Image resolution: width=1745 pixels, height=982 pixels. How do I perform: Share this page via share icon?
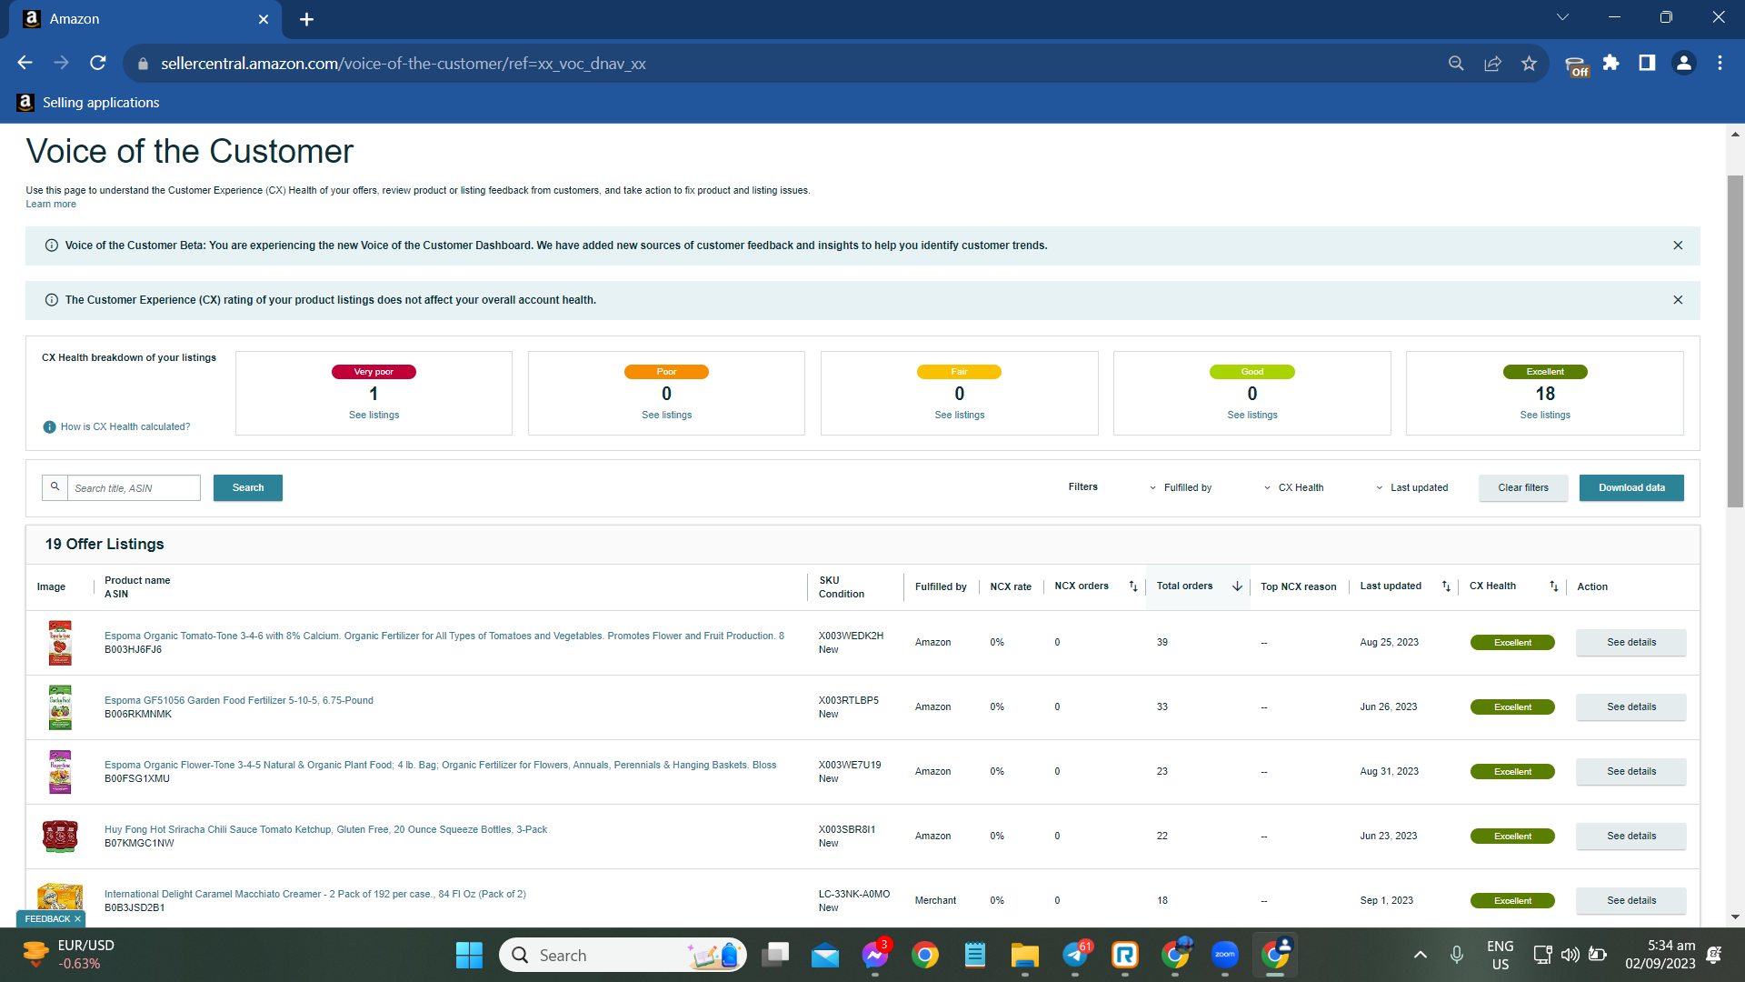(1492, 63)
